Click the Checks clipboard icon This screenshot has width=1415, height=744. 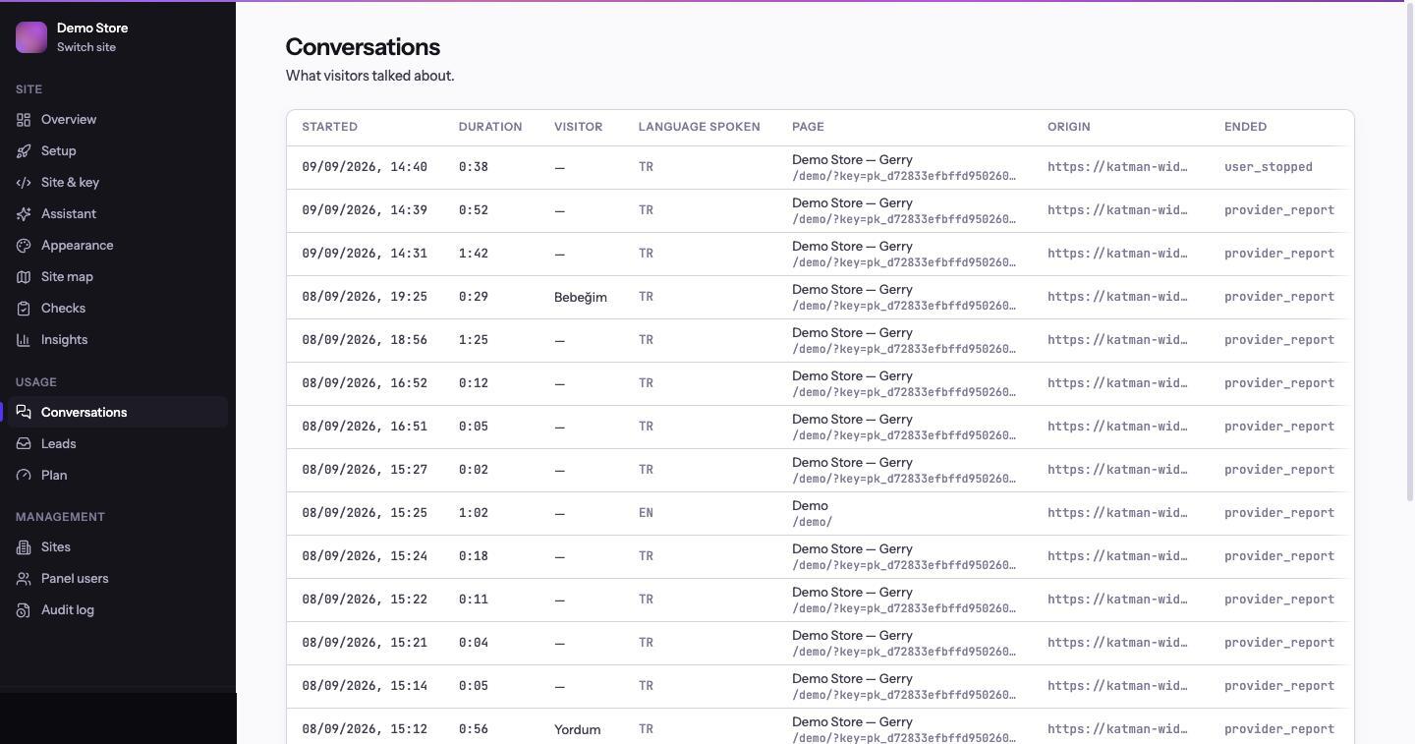point(24,309)
